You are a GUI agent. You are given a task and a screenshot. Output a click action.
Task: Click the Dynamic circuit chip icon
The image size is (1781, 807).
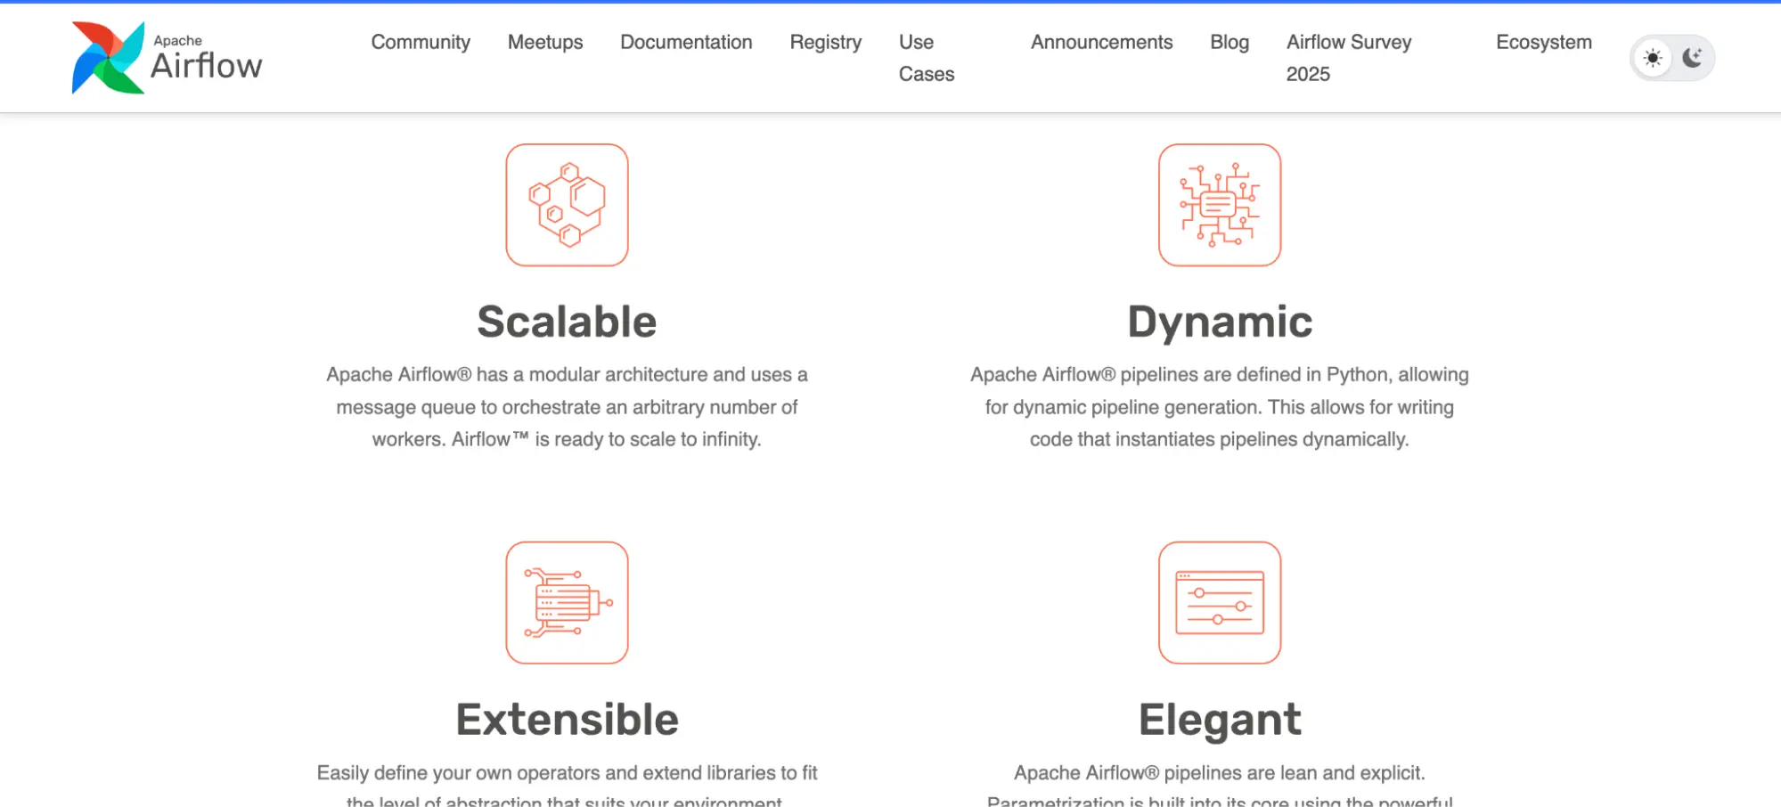(x=1220, y=205)
